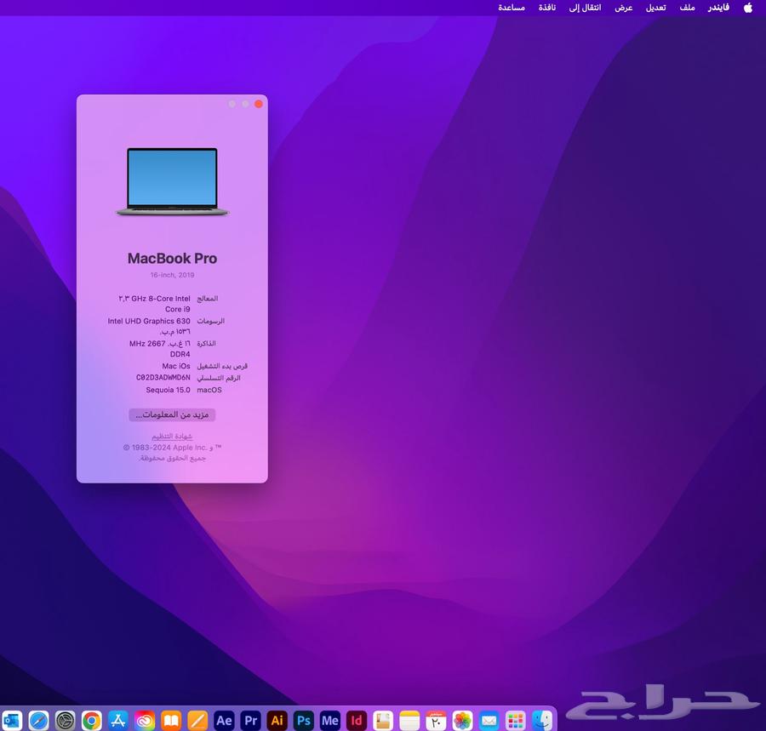766x731 pixels.
Task: Open the App Store icon
Action: [117, 720]
